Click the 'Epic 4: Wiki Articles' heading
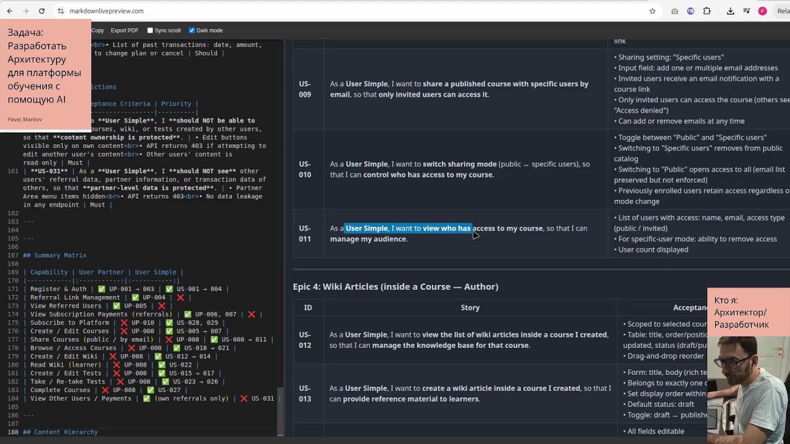Viewport: 790px width, 444px height. click(396, 287)
